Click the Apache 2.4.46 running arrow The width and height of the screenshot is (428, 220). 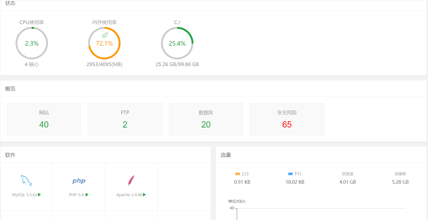point(144,195)
